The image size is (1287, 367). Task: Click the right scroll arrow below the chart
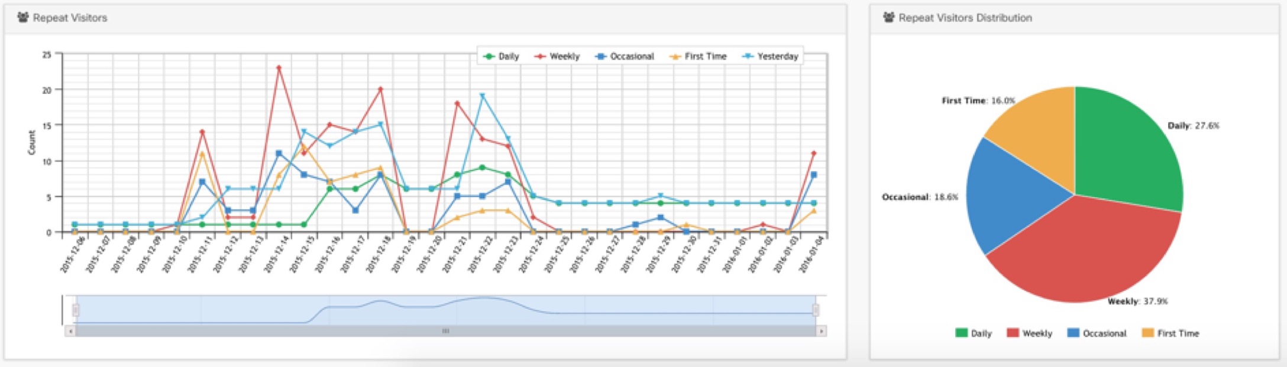pos(821,332)
